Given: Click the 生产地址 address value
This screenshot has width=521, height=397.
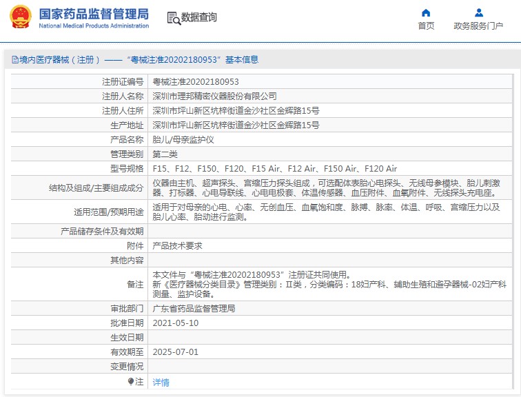Looking at the screenshot, I should pos(236,125).
